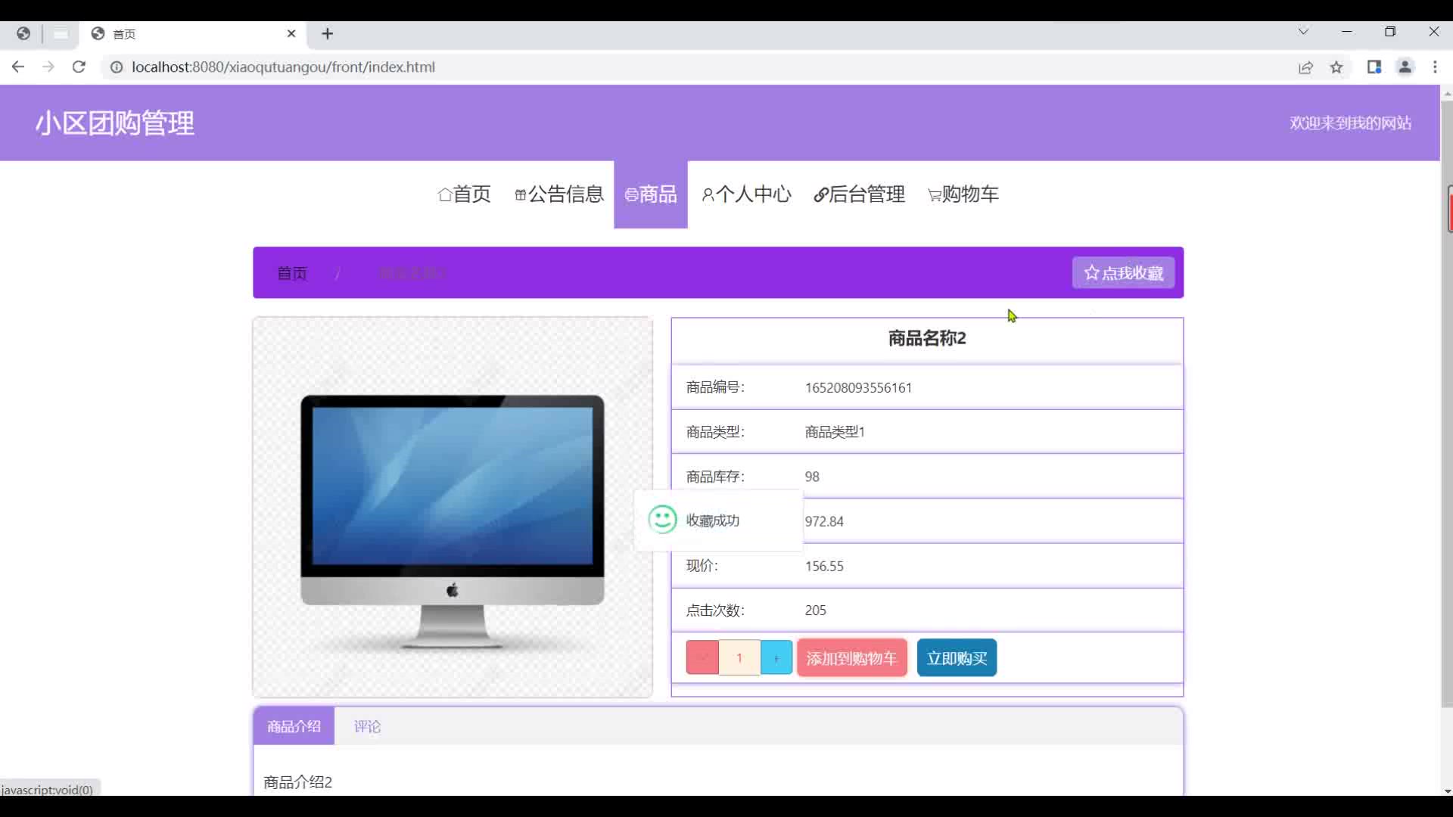Open the 首页 navigation item
The width and height of the screenshot is (1453, 817).
pyautogui.click(x=465, y=194)
